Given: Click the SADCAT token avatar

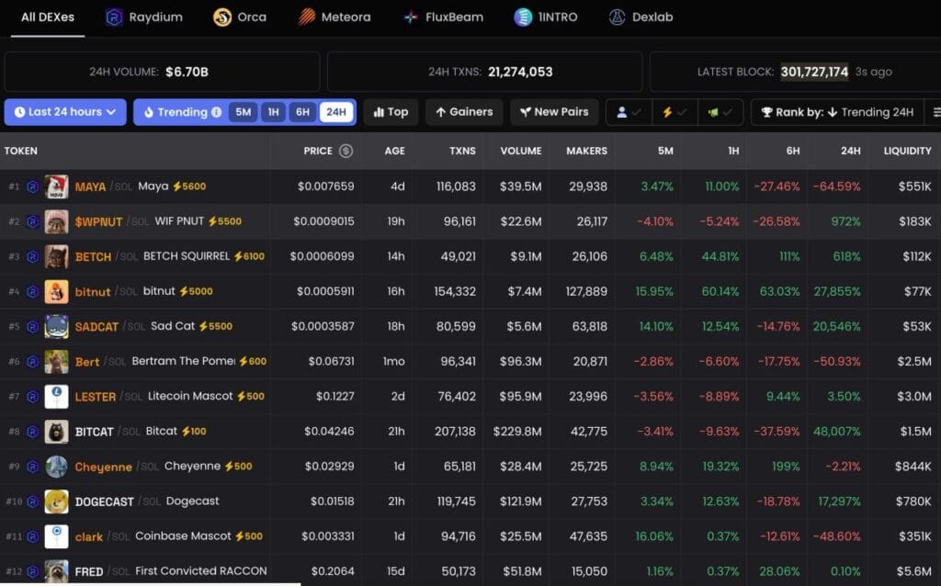Looking at the screenshot, I should [56, 327].
